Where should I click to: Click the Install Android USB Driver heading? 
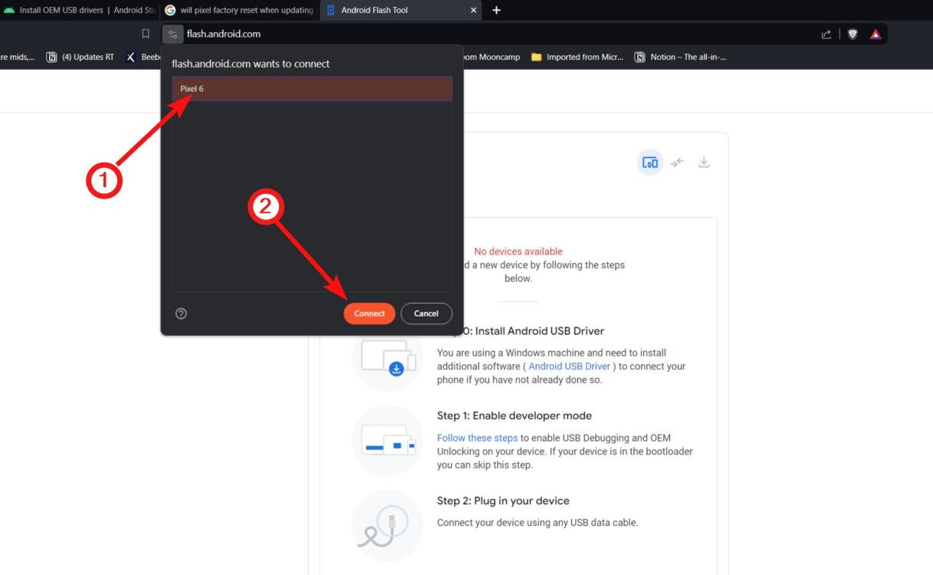[x=540, y=331]
